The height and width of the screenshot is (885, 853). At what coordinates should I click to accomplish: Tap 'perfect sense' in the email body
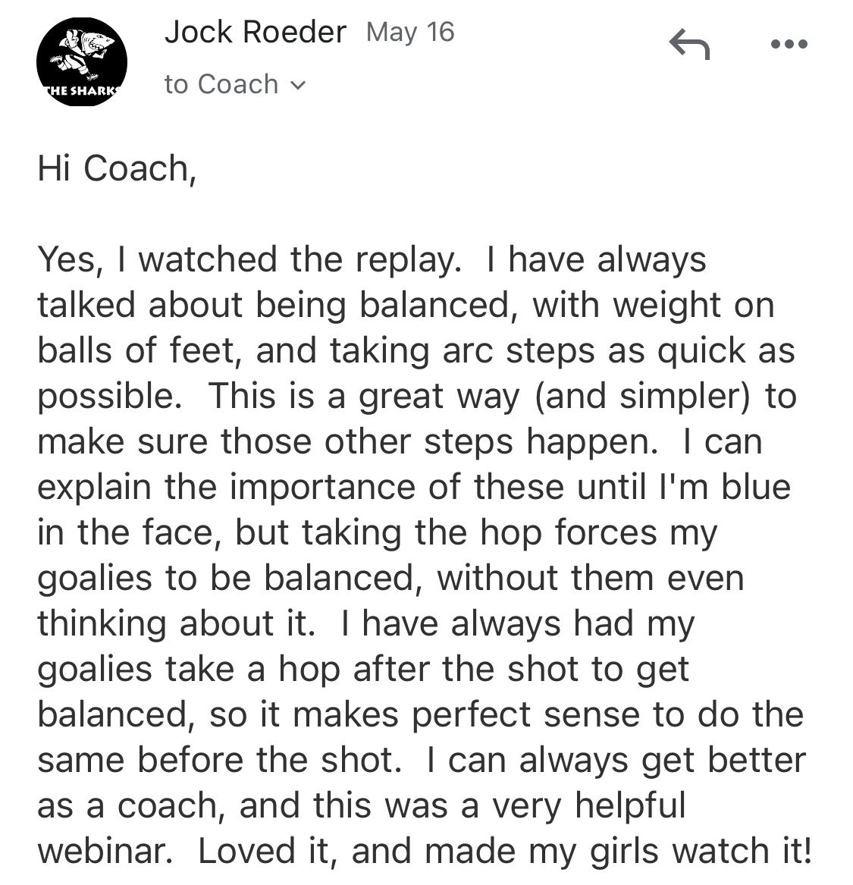(525, 715)
